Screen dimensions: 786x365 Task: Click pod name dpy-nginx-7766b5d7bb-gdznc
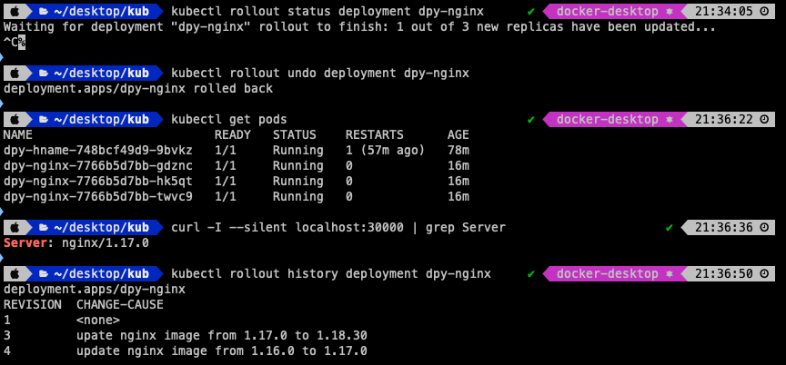pos(97,165)
